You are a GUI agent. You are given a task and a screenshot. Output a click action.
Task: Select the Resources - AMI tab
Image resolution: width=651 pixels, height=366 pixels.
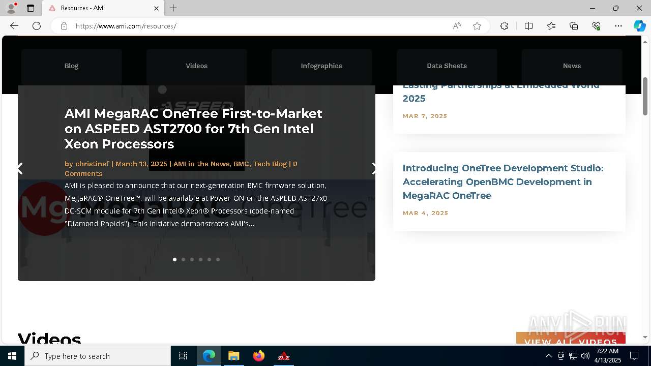tap(103, 8)
